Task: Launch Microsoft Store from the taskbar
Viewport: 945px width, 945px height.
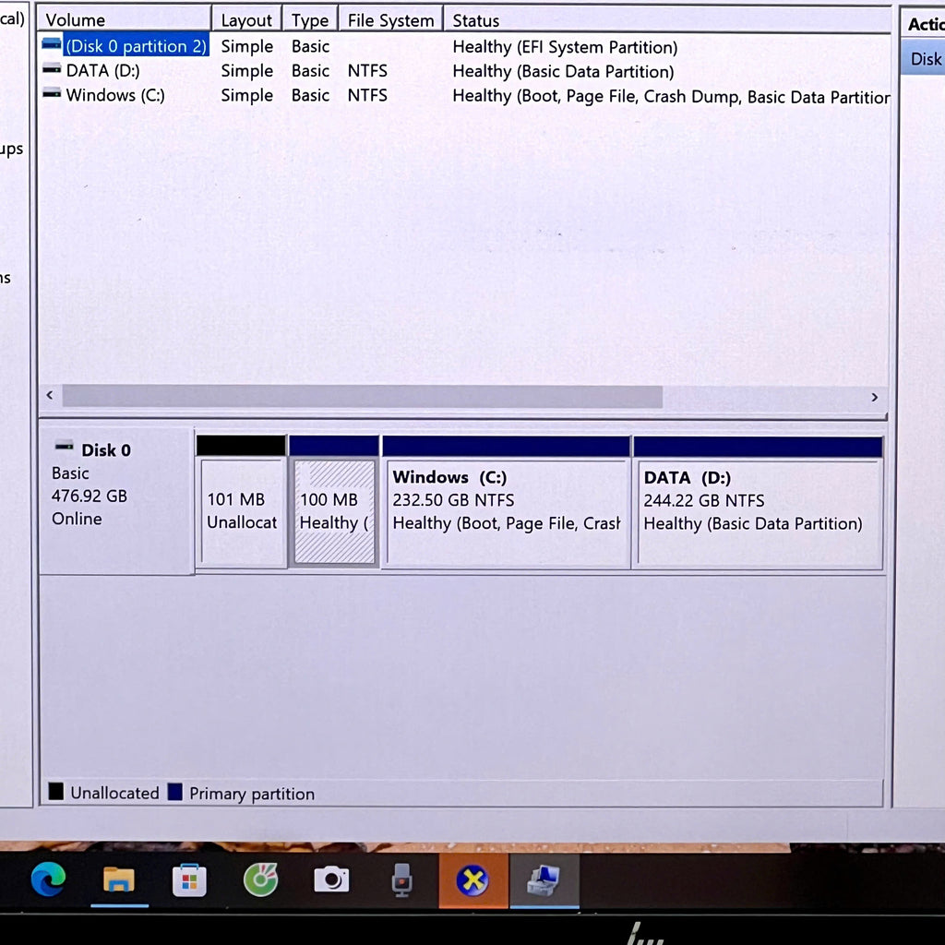Action: (x=189, y=880)
